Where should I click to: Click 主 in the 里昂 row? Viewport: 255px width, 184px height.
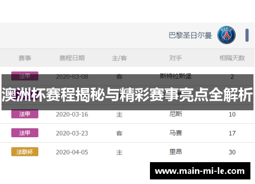[x=119, y=152]
